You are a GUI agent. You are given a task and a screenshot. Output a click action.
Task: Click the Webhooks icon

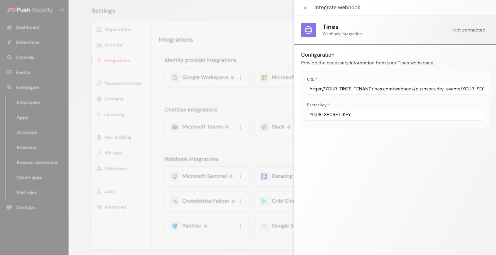tap(99, 169)
